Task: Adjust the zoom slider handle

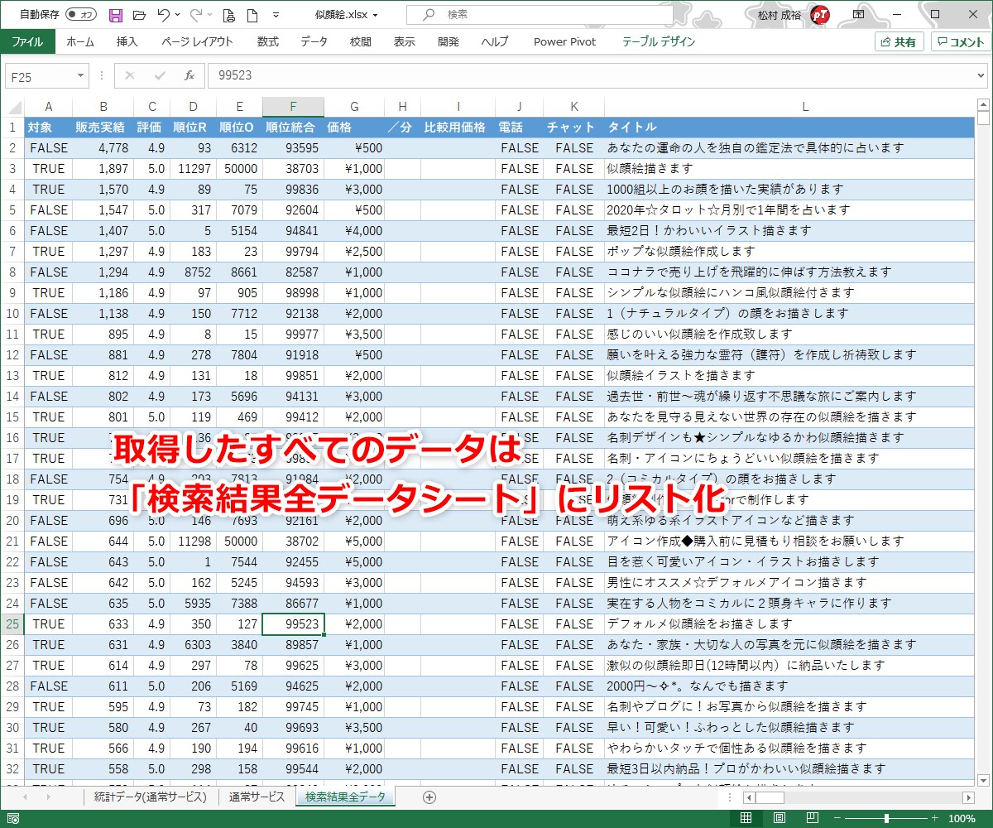Action: 886,818
